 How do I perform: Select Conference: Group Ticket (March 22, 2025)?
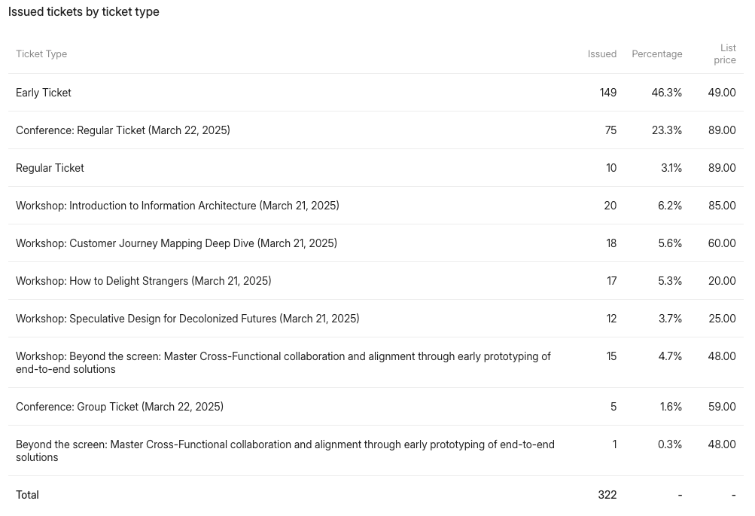point(120,407)
